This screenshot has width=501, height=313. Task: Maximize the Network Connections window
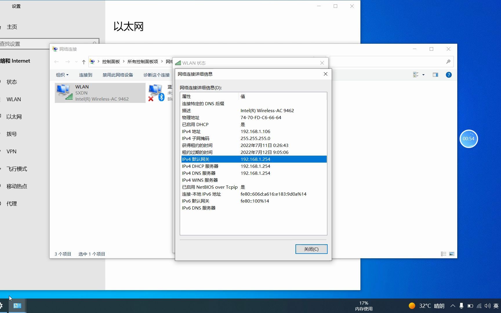(431, 49)
